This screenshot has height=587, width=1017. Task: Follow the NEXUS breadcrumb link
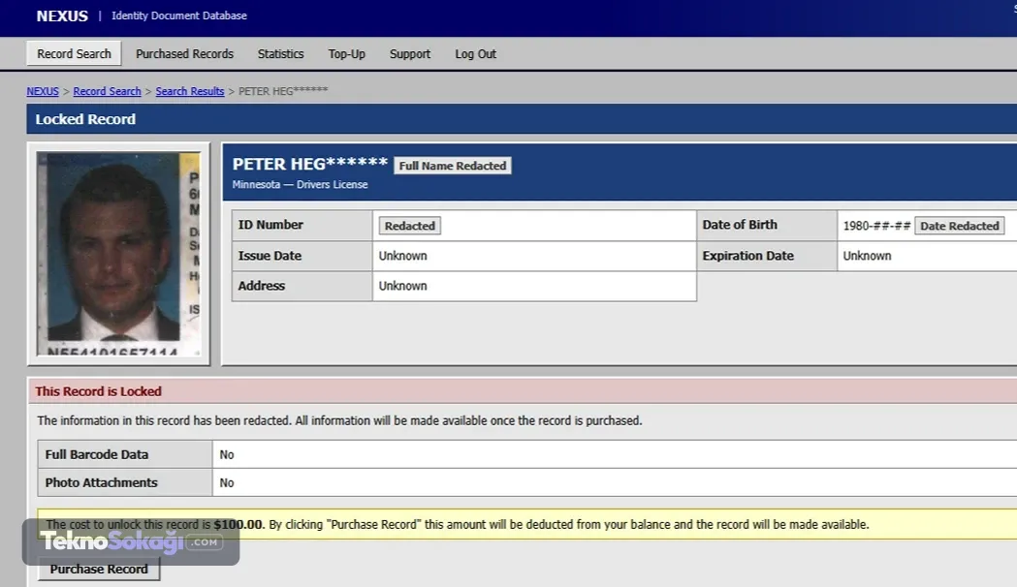pos(43,91)
